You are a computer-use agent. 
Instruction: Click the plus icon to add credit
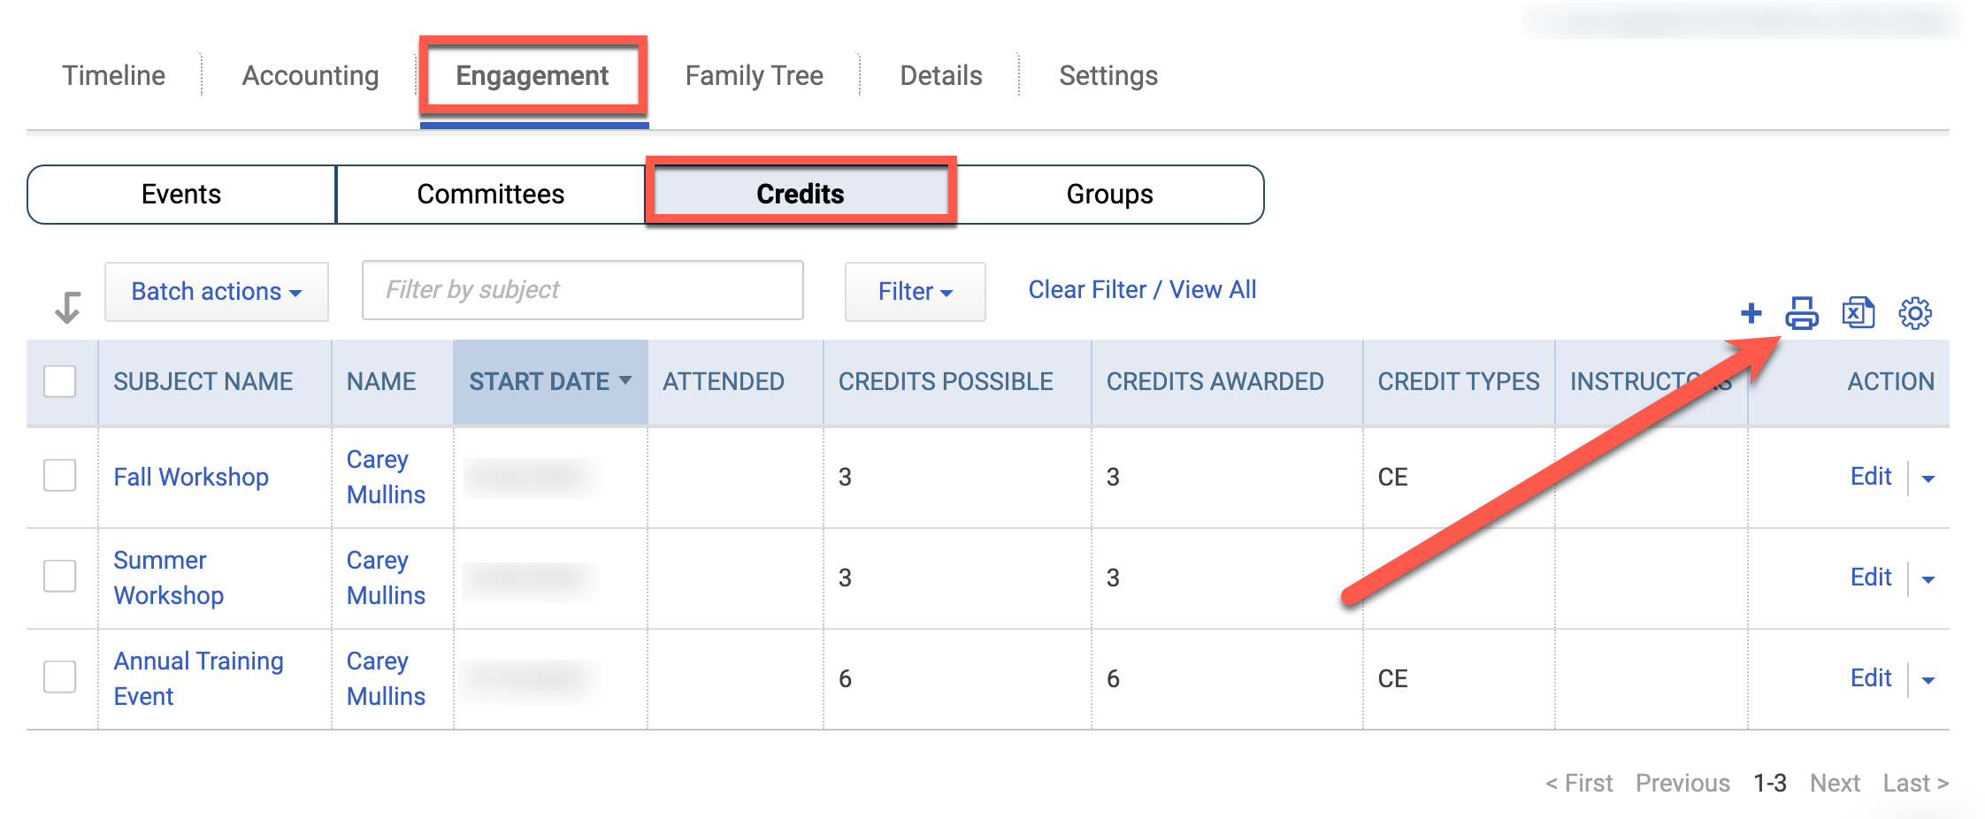(1751, 313)
